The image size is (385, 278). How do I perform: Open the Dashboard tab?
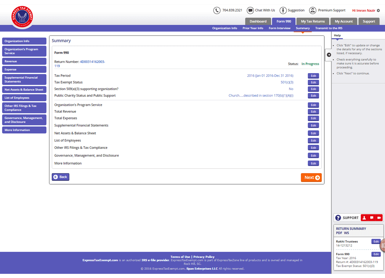(x=258, y=21)
